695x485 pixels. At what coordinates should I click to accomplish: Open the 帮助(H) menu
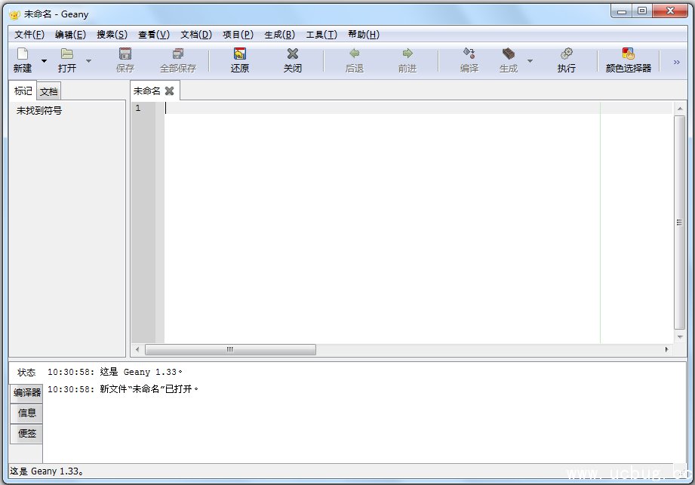point(364,35)
